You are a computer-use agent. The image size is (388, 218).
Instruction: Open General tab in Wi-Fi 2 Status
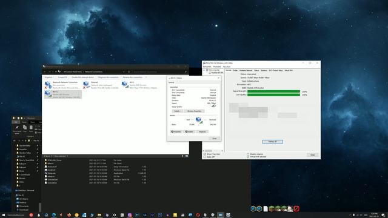coord(172,82)
